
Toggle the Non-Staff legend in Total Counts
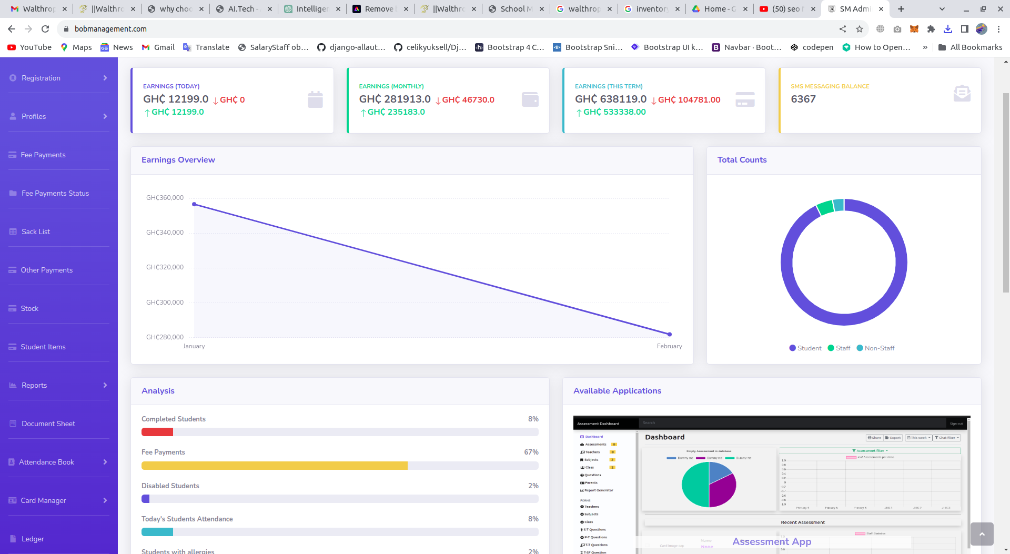pyautogui.click(x=875, y=348)
